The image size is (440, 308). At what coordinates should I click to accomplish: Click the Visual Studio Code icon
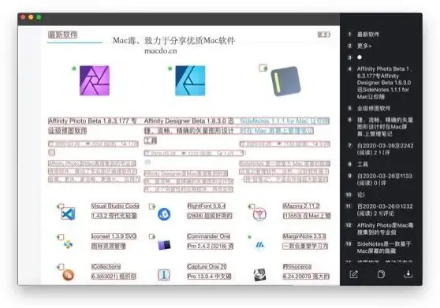[68, 213]
